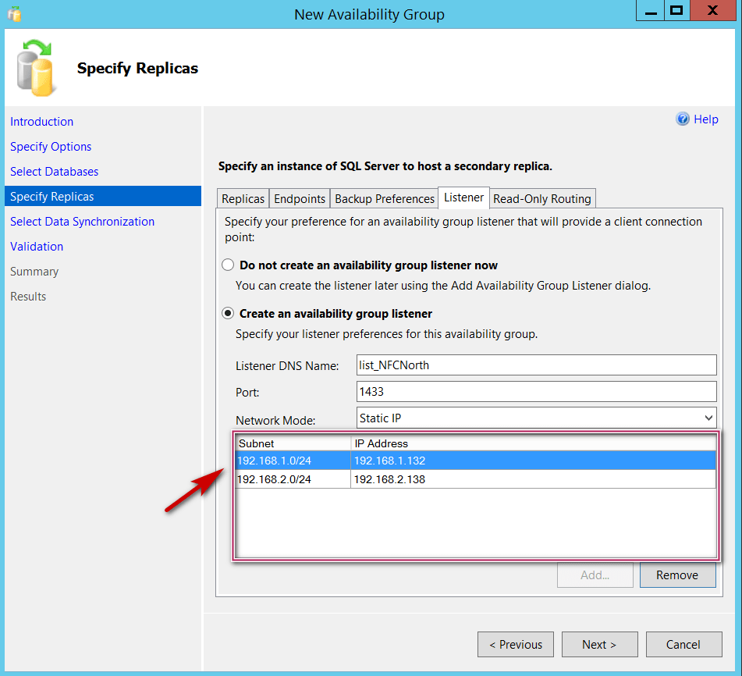Click the Port input field
This screenshot has width=742, height=676.
click(x=536, y=391)
